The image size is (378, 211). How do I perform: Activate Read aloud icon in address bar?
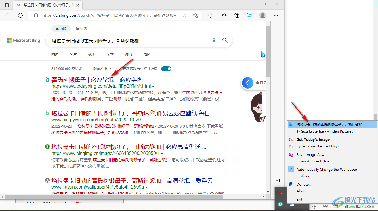[185, 15]
